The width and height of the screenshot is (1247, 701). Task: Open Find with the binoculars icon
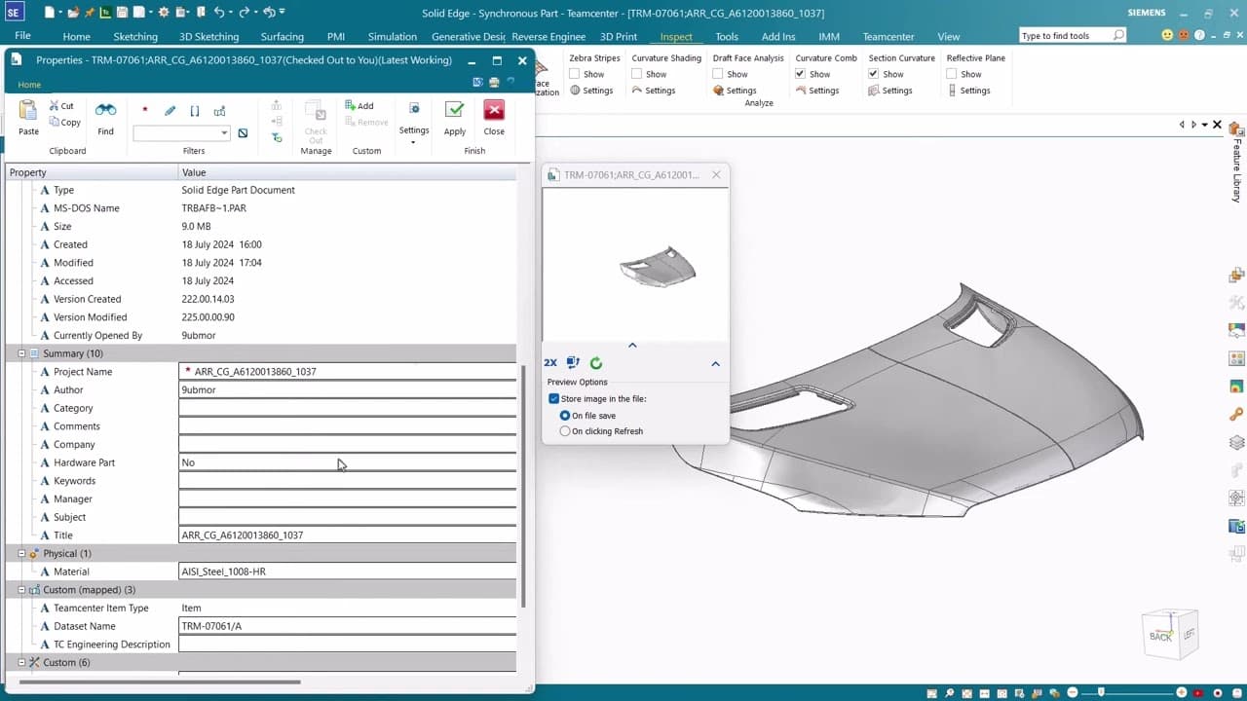[x=105, y=110]
